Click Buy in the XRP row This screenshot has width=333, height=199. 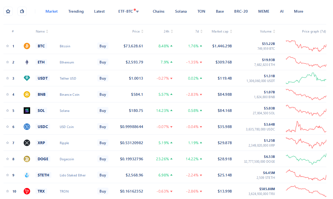[103, 143]
